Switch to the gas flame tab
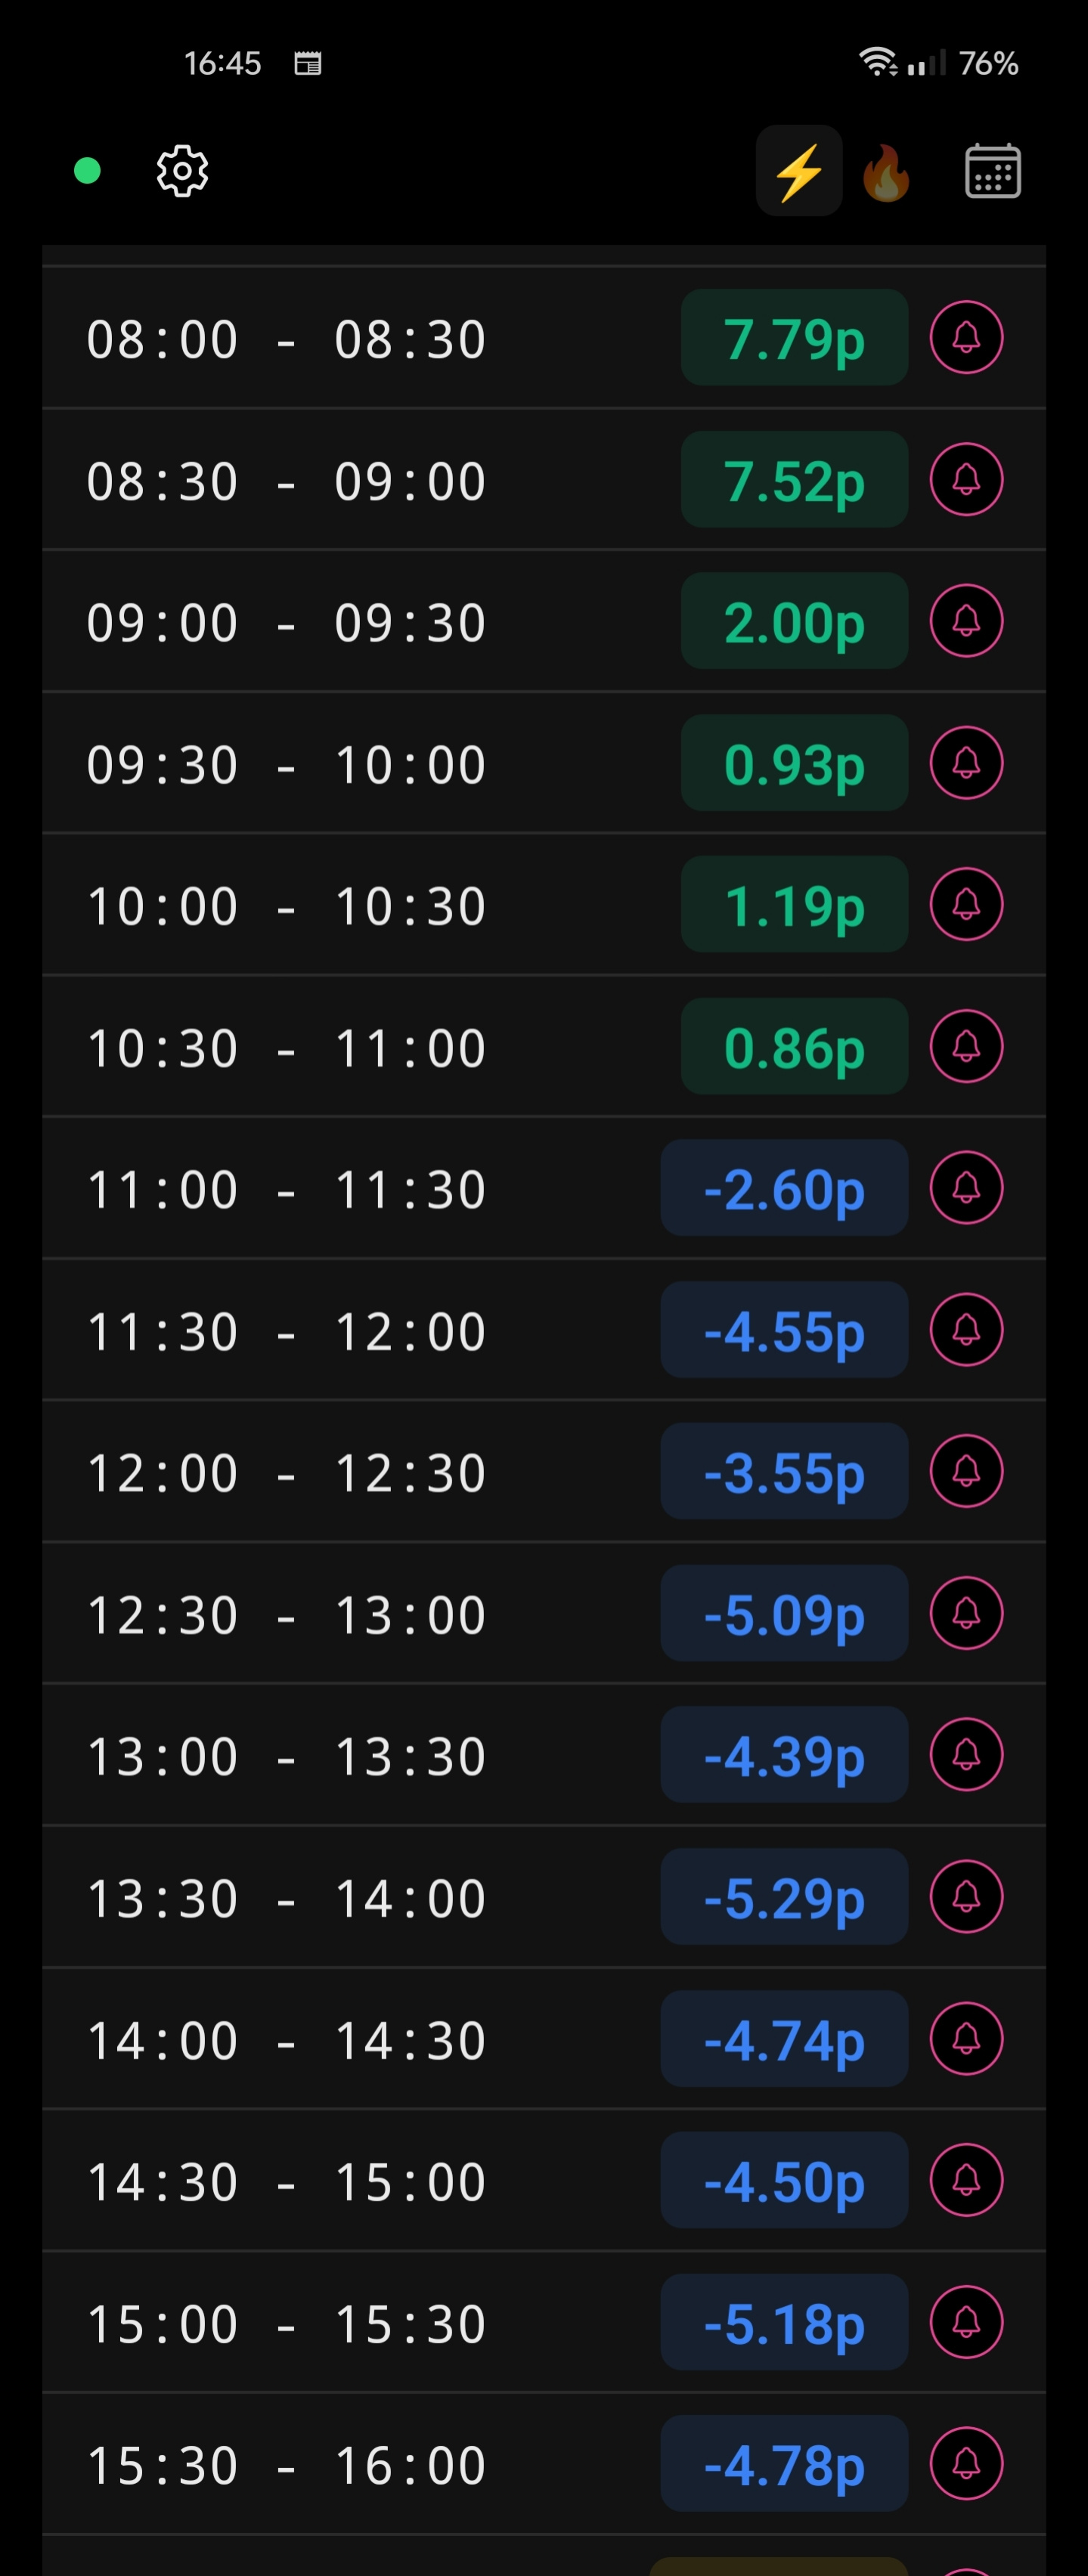This screenshot has width=1088, height=2576. [886, 172]
